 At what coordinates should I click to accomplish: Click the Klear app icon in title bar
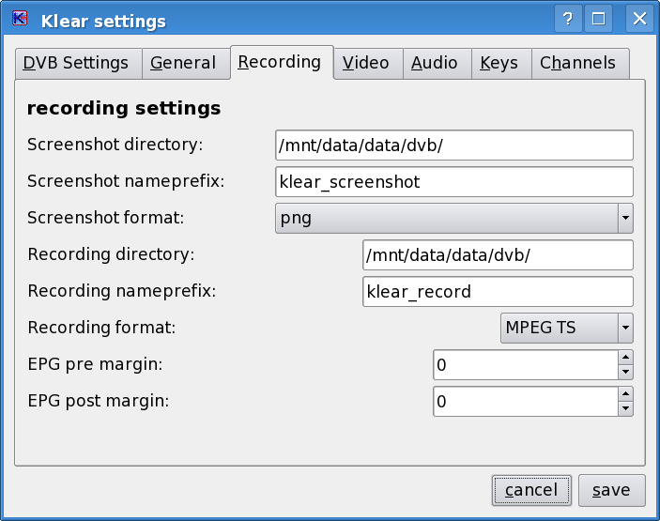(19, 19)
